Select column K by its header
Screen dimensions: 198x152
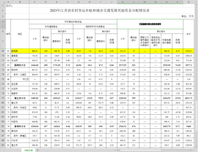[x=123, y=2]
